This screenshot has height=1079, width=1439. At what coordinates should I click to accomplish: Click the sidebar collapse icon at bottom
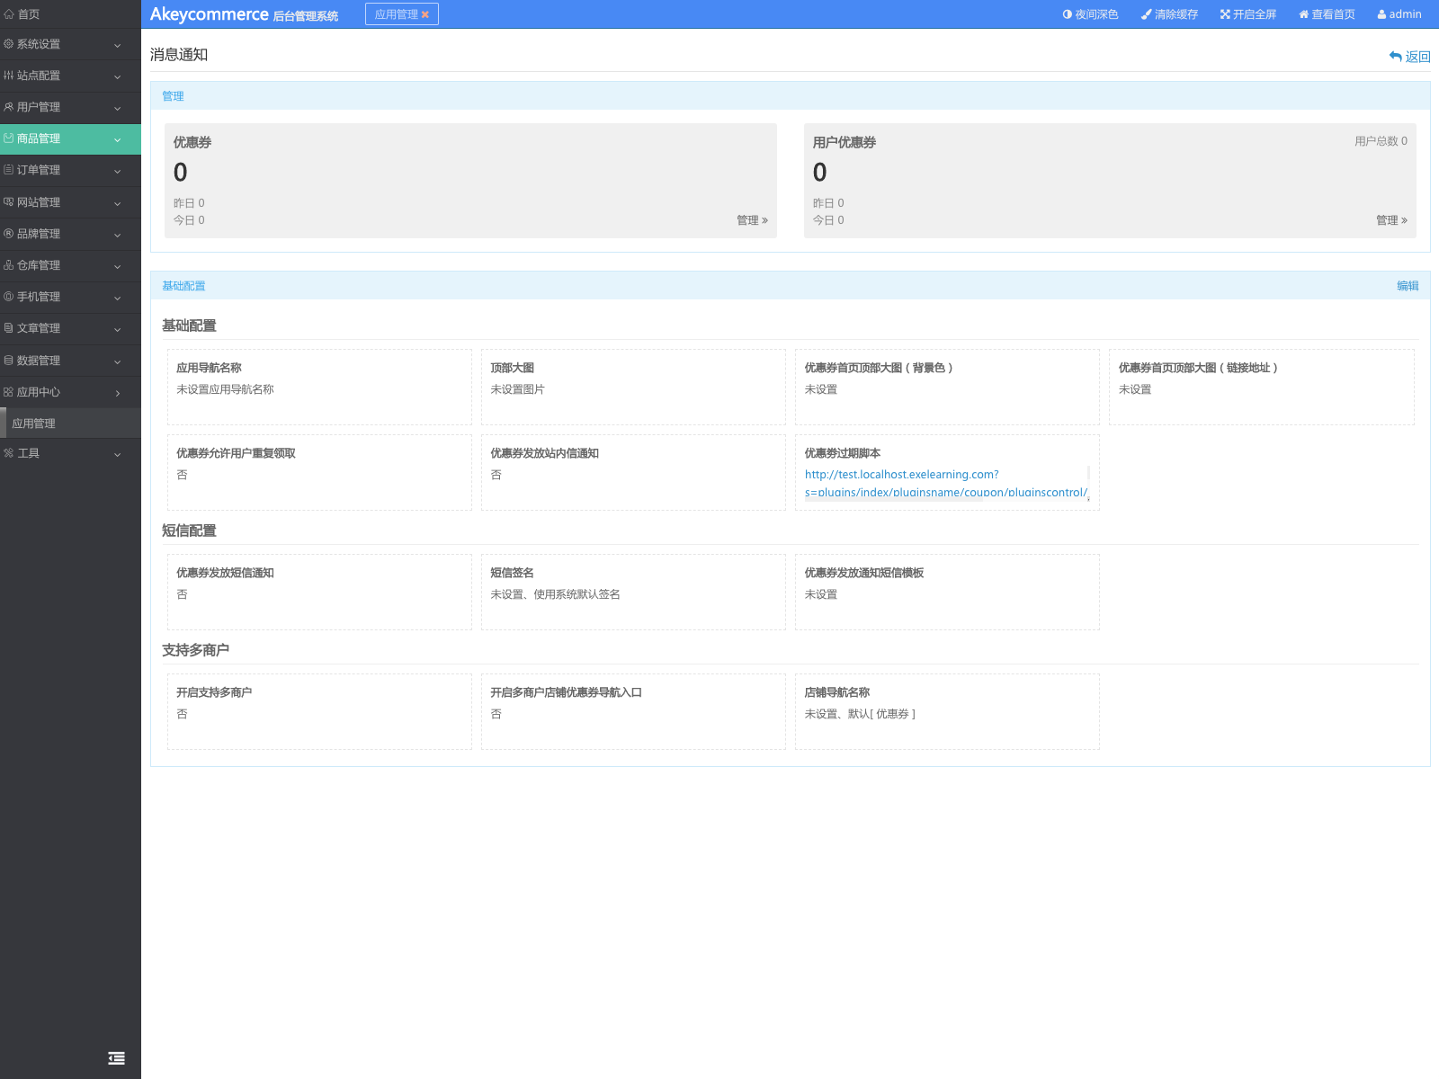(x=116, y=1058)
